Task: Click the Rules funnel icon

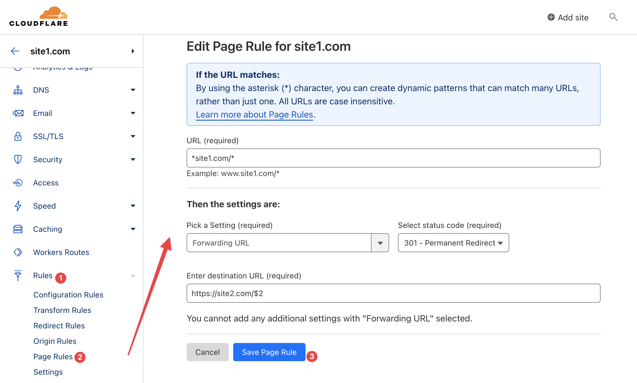Action: [x=18, y=275]
